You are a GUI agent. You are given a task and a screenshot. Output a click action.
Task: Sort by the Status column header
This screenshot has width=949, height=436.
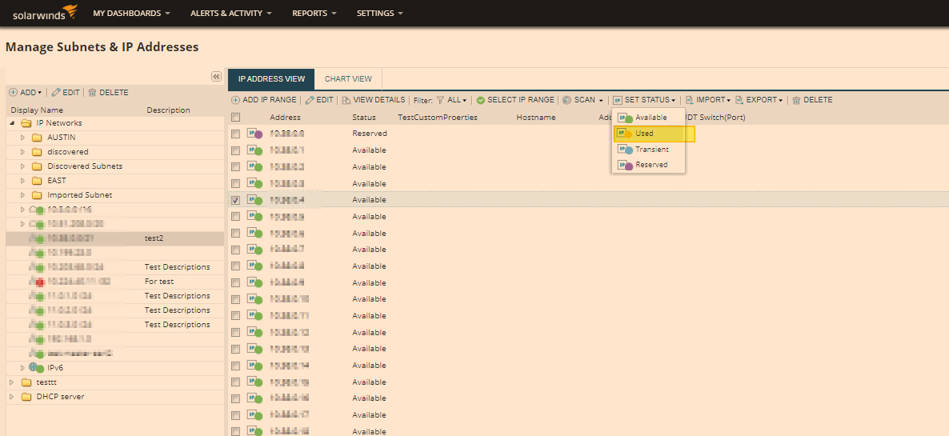[x=364, y=118]
